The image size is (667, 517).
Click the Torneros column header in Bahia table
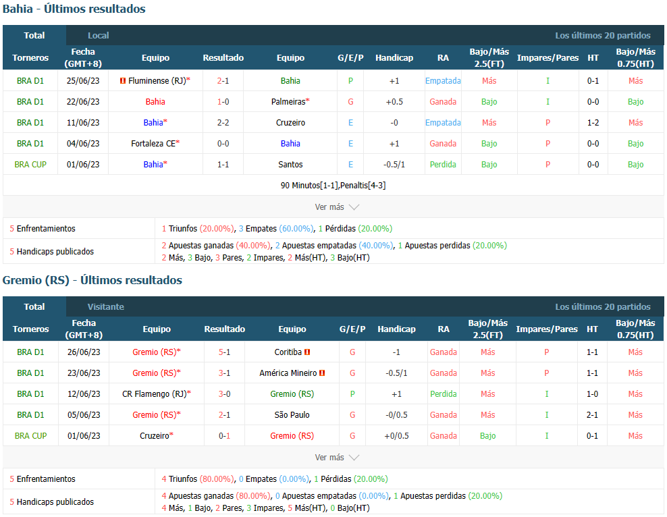30,58
